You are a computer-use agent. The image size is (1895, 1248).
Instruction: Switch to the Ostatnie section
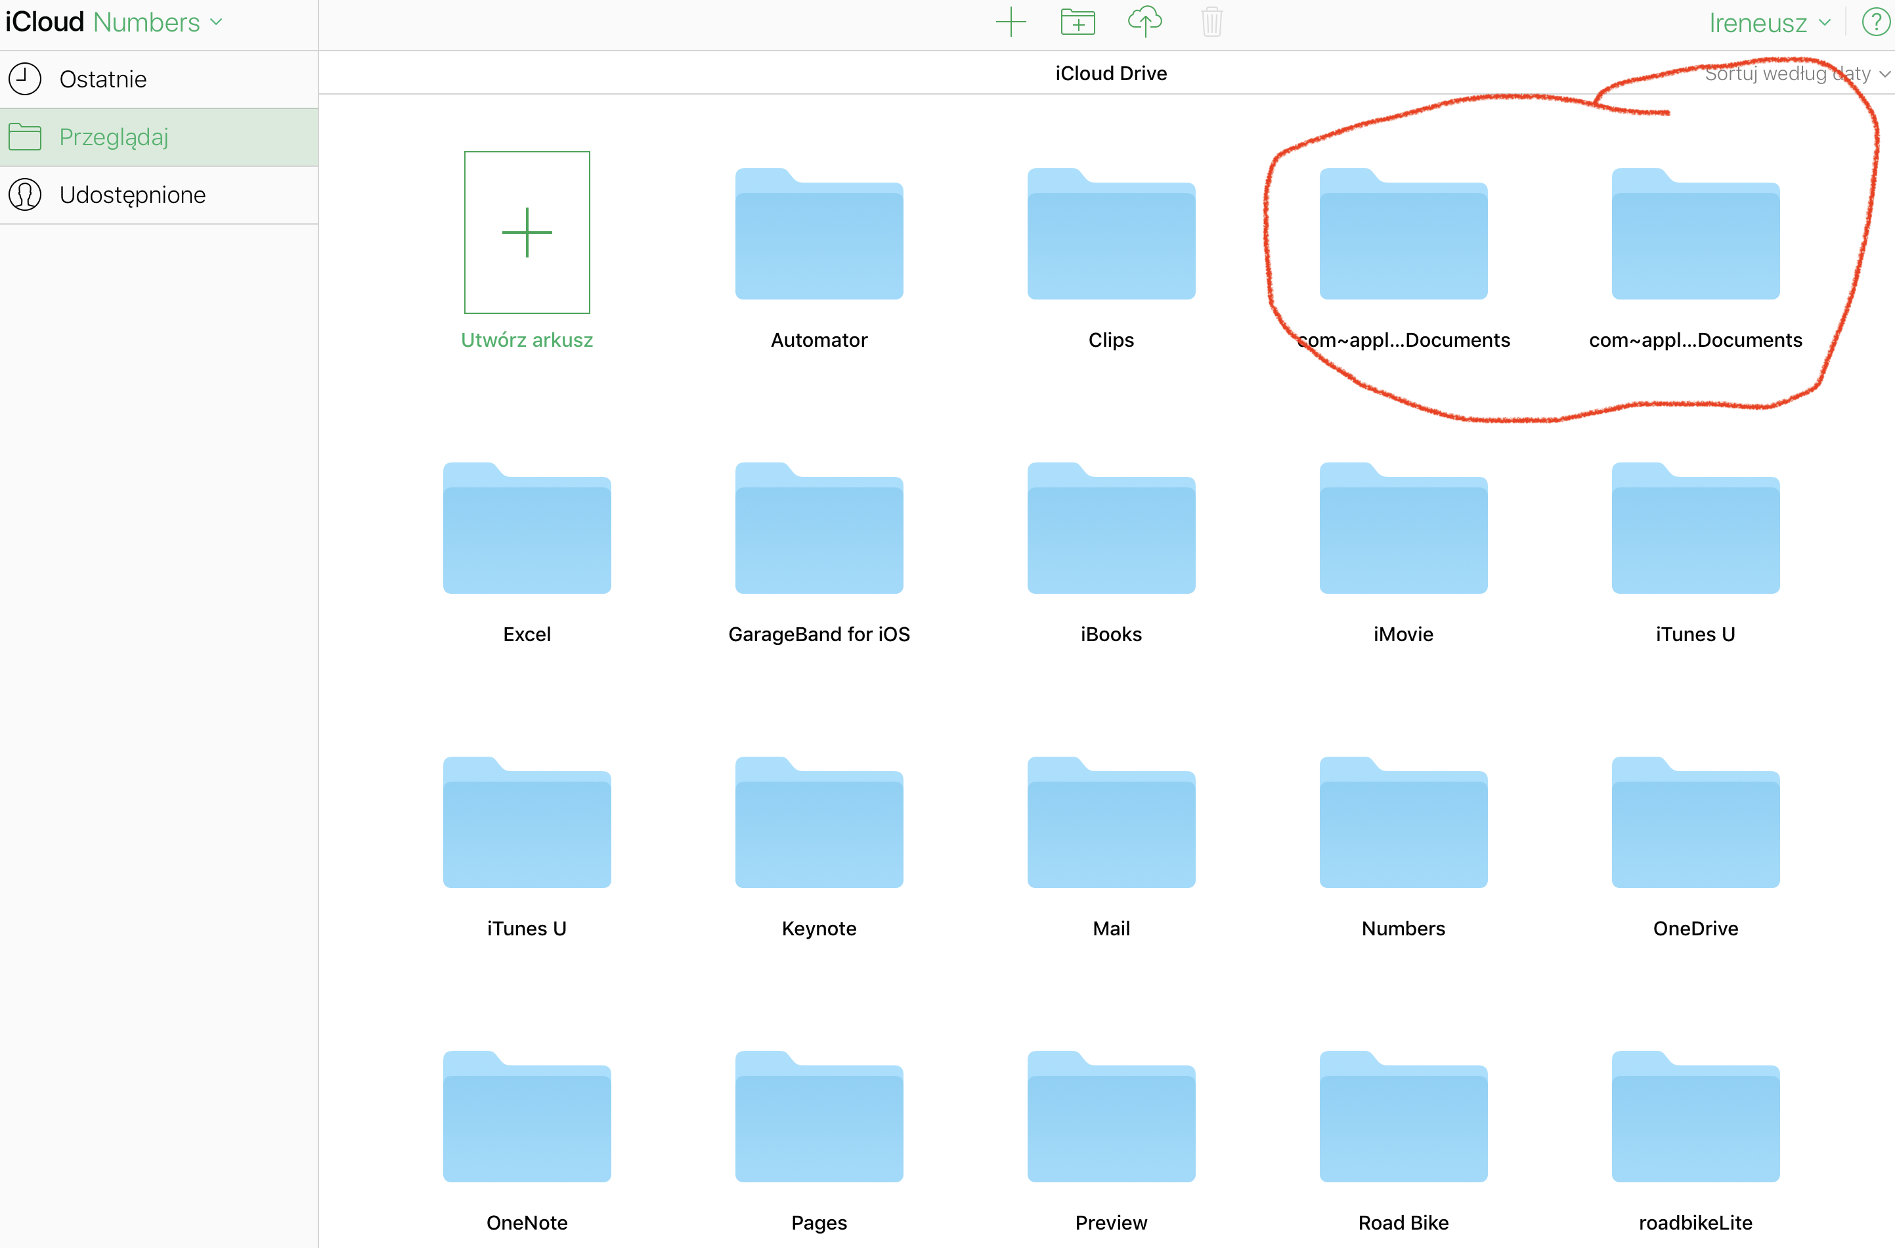(x=102, y=79)
